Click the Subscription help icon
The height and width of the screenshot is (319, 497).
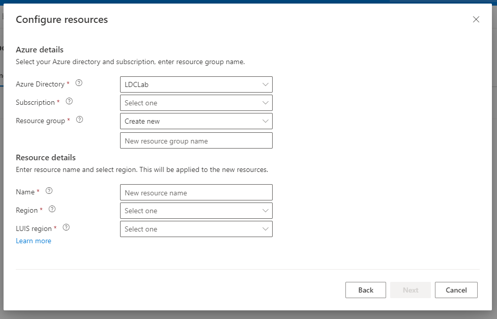pyautogui.click(x=69, y=101)
